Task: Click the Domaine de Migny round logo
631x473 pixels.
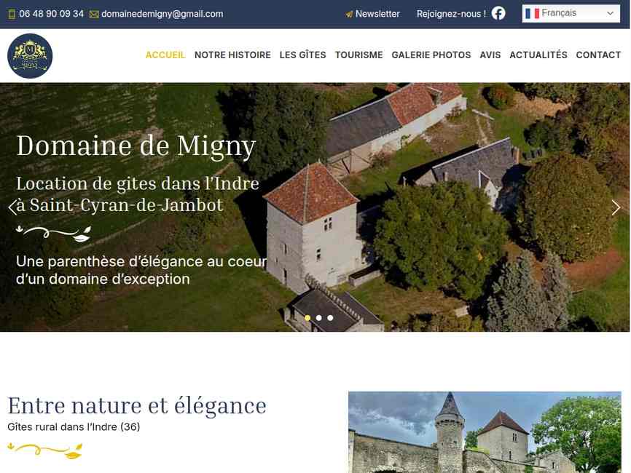Action: pos(30,56)
